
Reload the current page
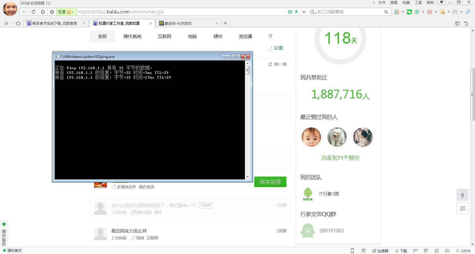pyautogui.click(x=34, y=12)
